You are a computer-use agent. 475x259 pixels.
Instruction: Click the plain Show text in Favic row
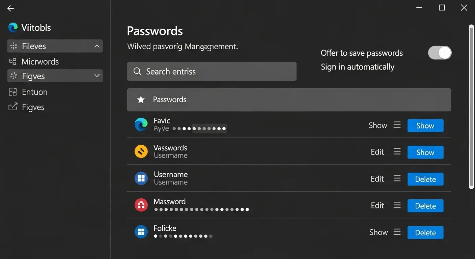[378, 125]
